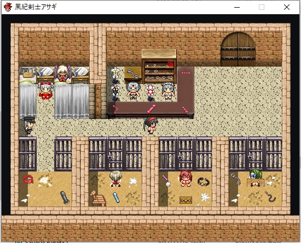Click the guard wearing the black cap
Image resolution: width=301 pixels, height=243 pixels.
pyautogui.click(x=30, y=125)
